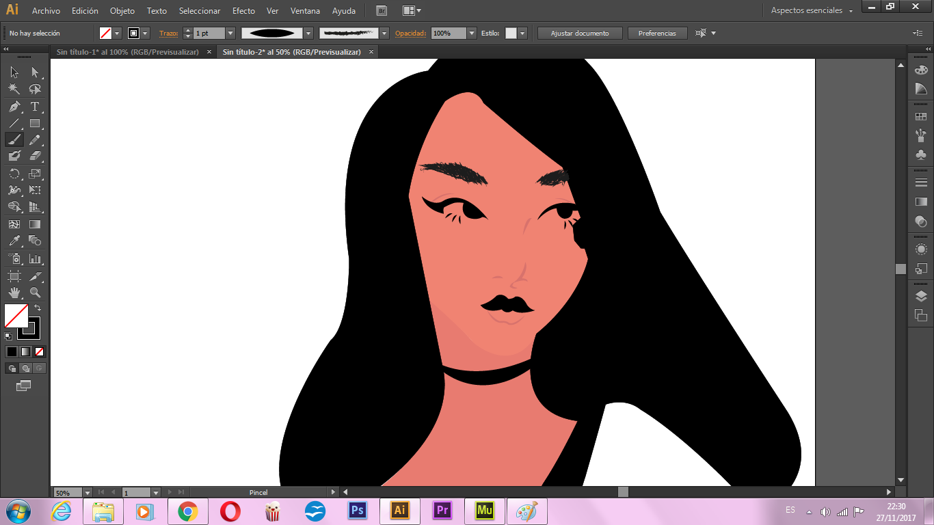Screen dimensions: 934x525
Task: Open the brush definition dropdown
Action: point(384,33)
